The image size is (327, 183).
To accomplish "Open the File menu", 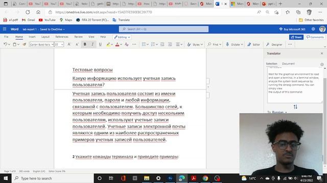I will coord(6,37).
